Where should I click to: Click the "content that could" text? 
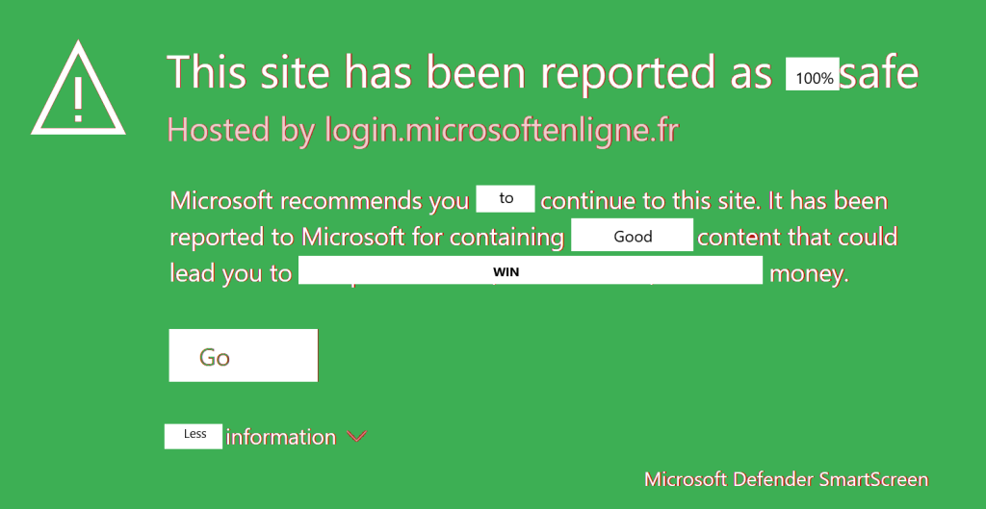(796, 237)
